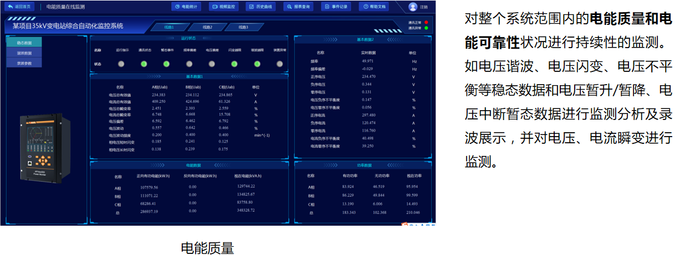The height and width of the screenshot is (255, 675).
Task: Click the frequency deviation value -0.029
Action: [x=367, y=69]
